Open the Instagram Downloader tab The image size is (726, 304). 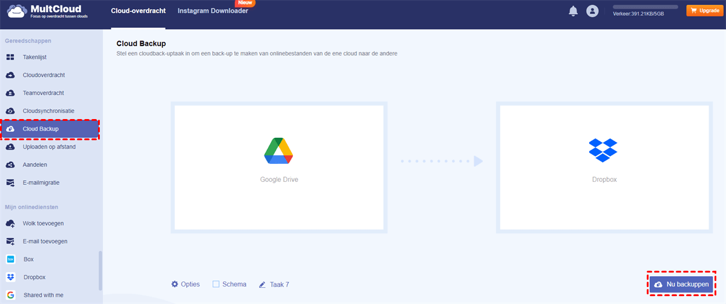point(213,11)
